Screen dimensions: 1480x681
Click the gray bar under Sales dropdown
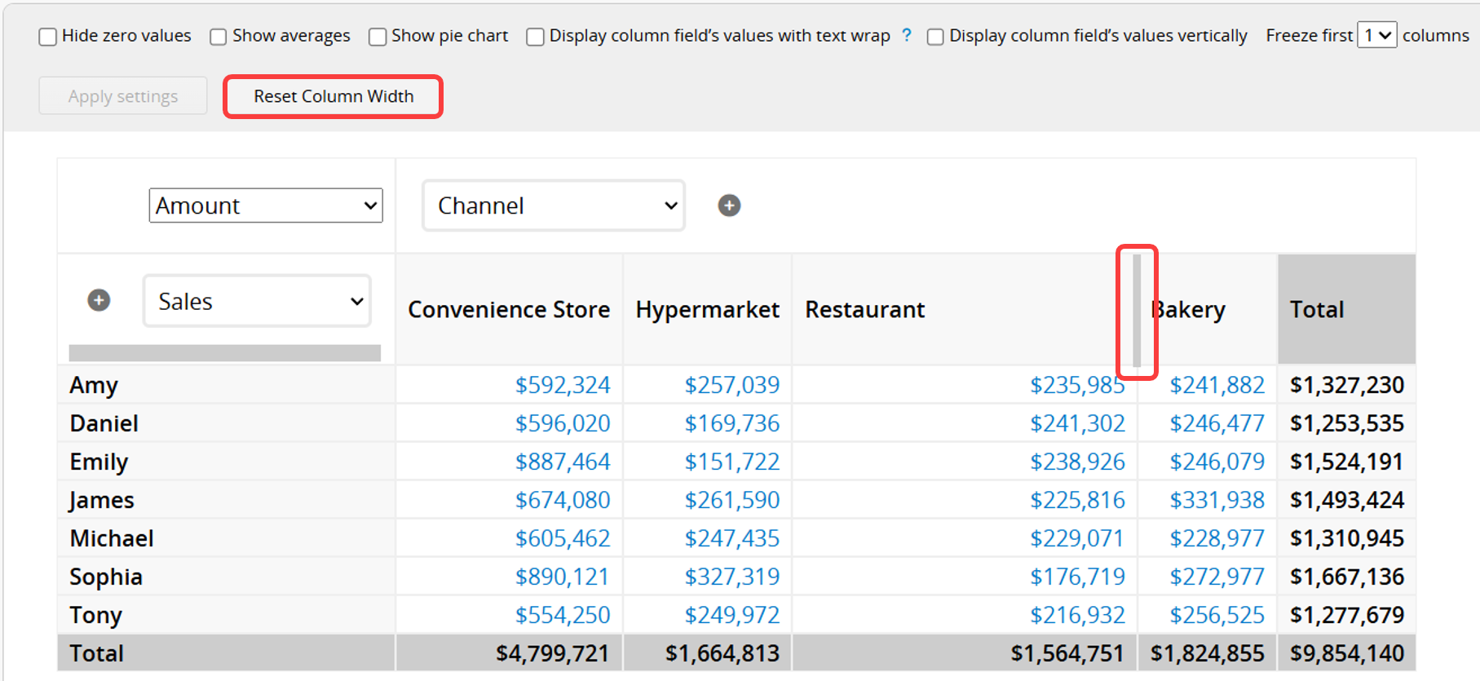pos(225,352)
